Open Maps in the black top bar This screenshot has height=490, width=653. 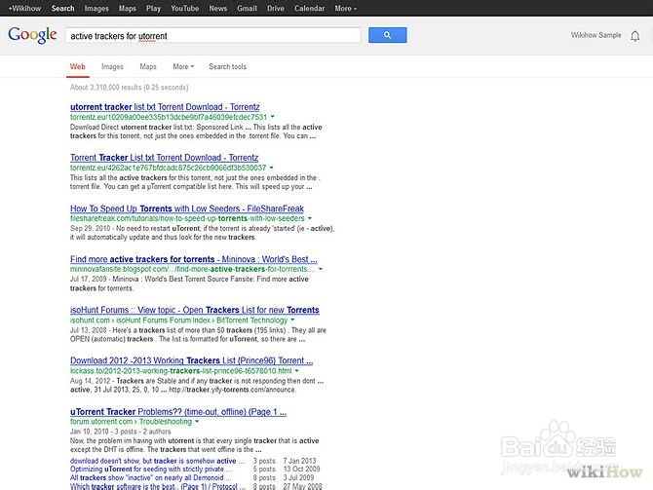pos(128,9)
